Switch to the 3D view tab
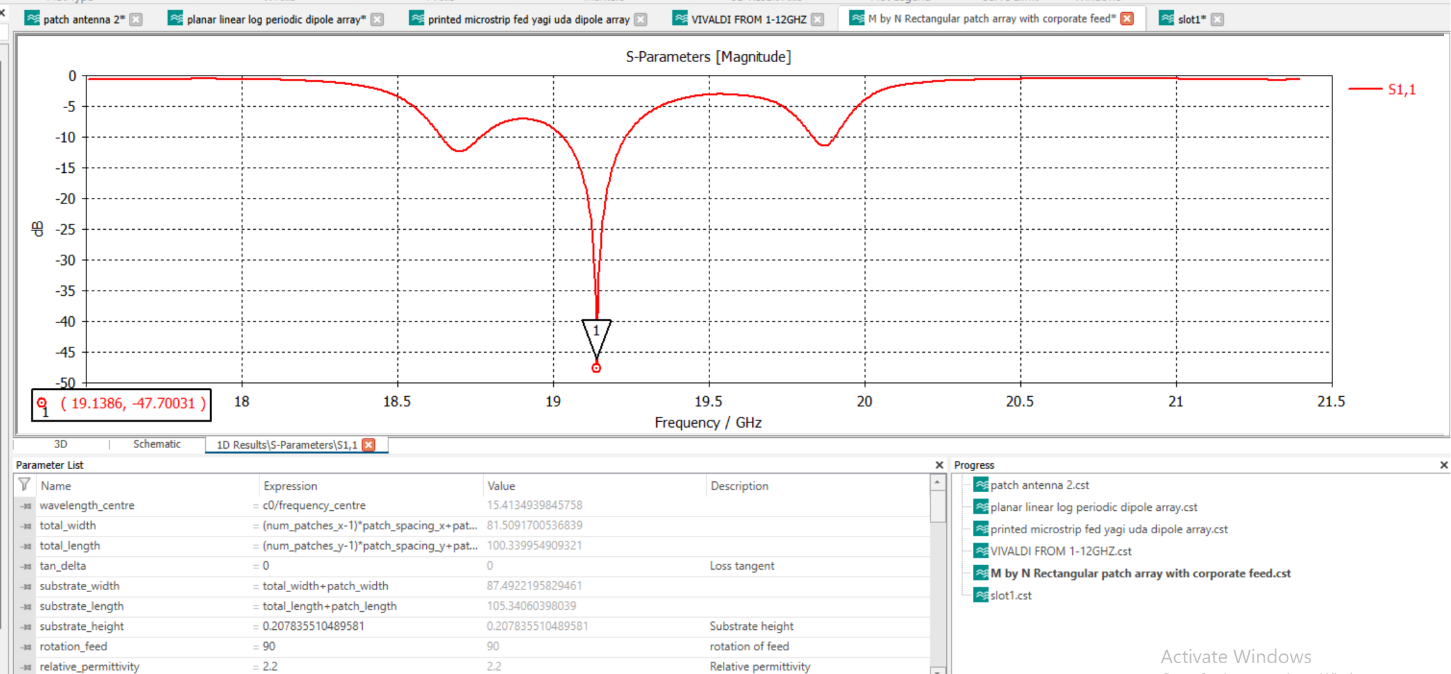The height and width of the screenshot is (674, 1451). [x=61, y=444]
